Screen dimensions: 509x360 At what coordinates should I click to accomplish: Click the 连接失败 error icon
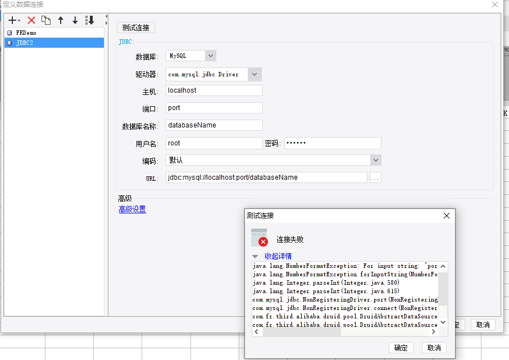260,238
